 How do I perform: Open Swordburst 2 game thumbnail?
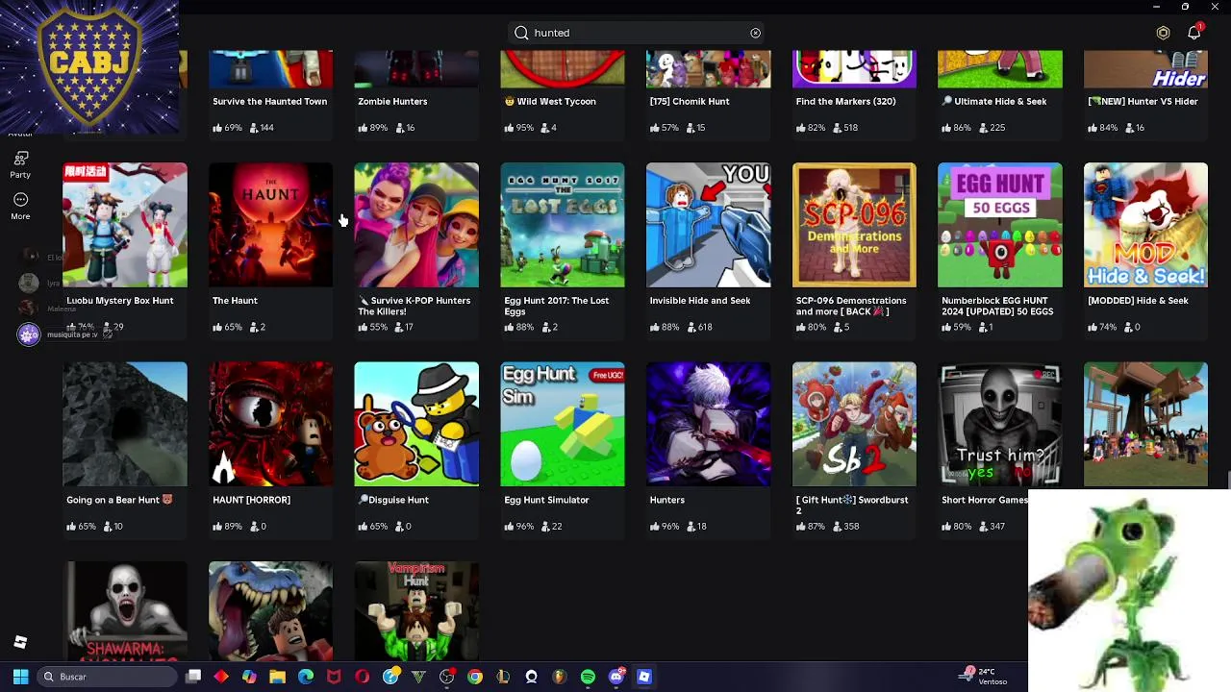(x=854, y=424)
